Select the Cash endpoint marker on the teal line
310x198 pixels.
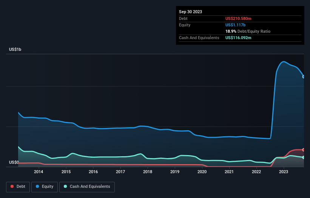[x=304, y=157]
